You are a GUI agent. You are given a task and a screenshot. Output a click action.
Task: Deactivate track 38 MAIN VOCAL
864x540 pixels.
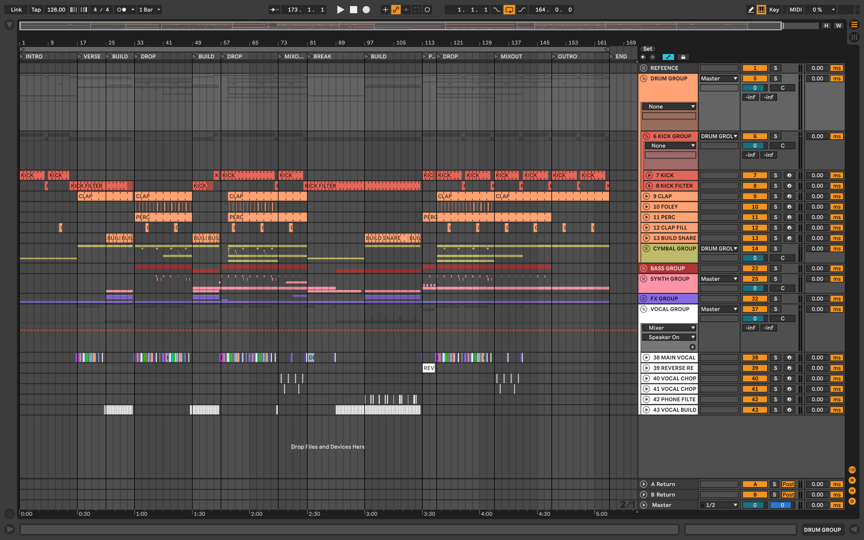755,358
